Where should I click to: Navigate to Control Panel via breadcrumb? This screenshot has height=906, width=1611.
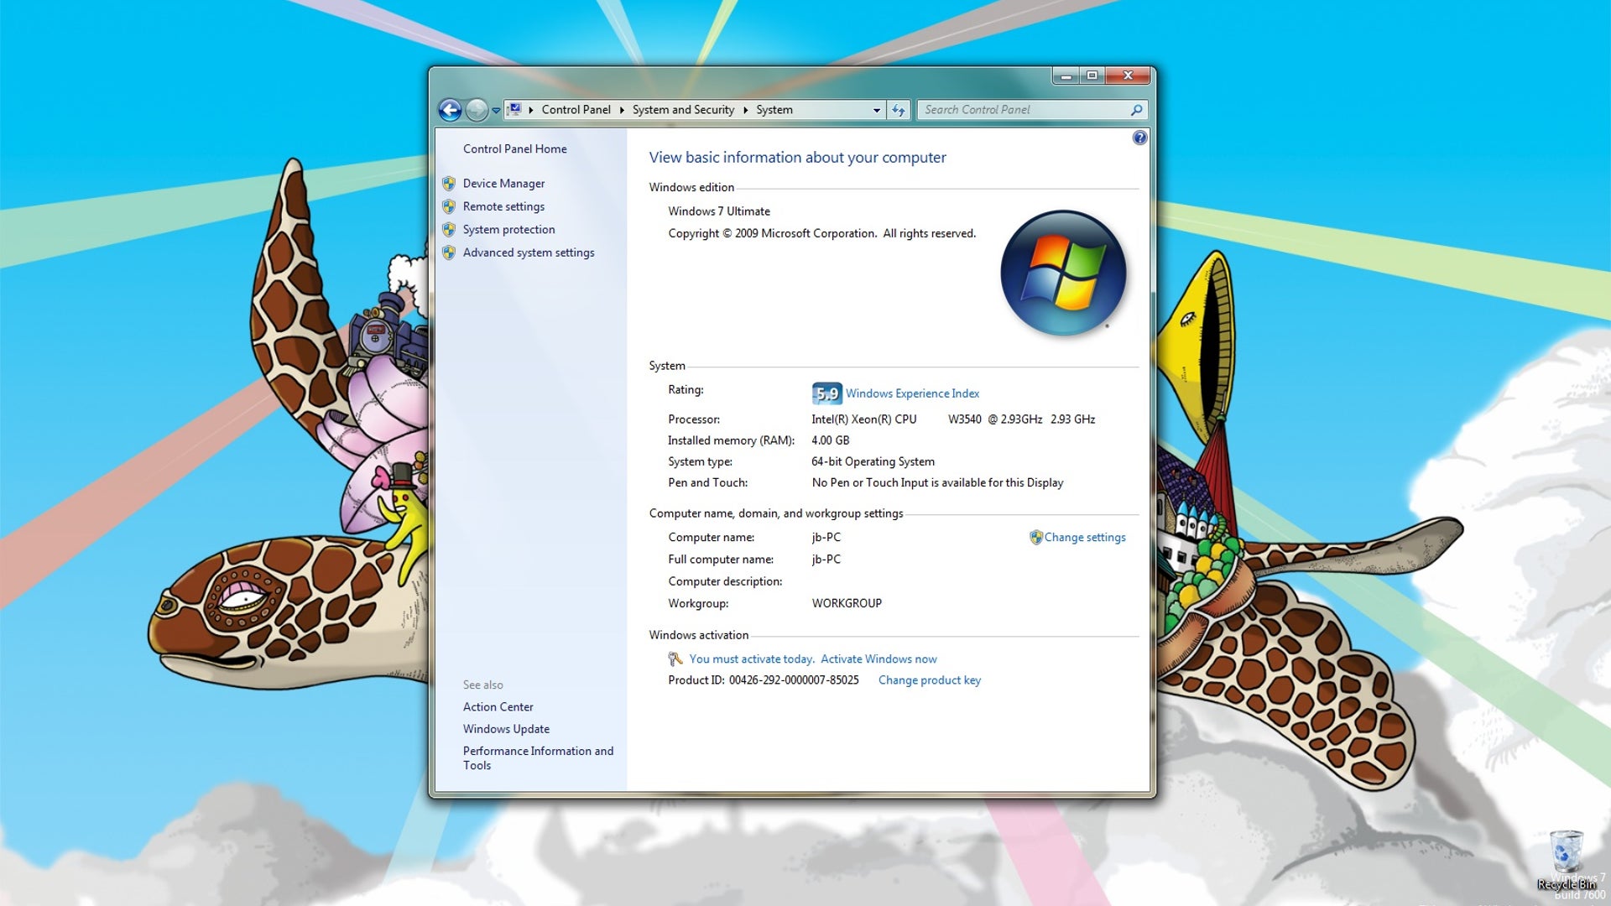576,110
